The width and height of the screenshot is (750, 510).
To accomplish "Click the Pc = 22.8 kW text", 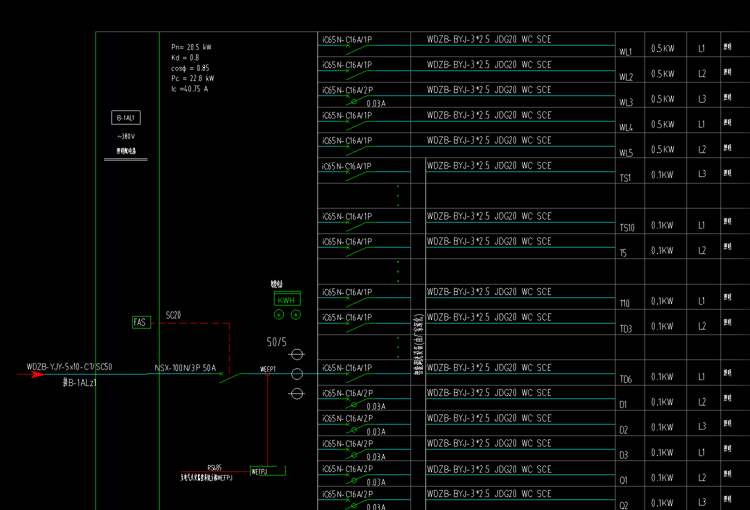I will pyautogui.click(x=192, y=78).
